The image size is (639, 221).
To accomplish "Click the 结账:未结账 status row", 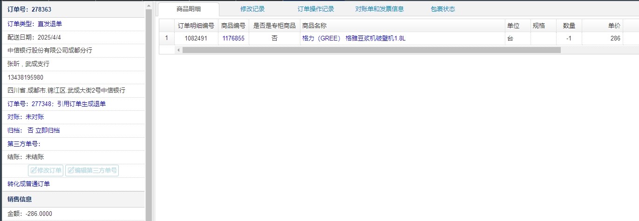I will (x=74, y=157).
